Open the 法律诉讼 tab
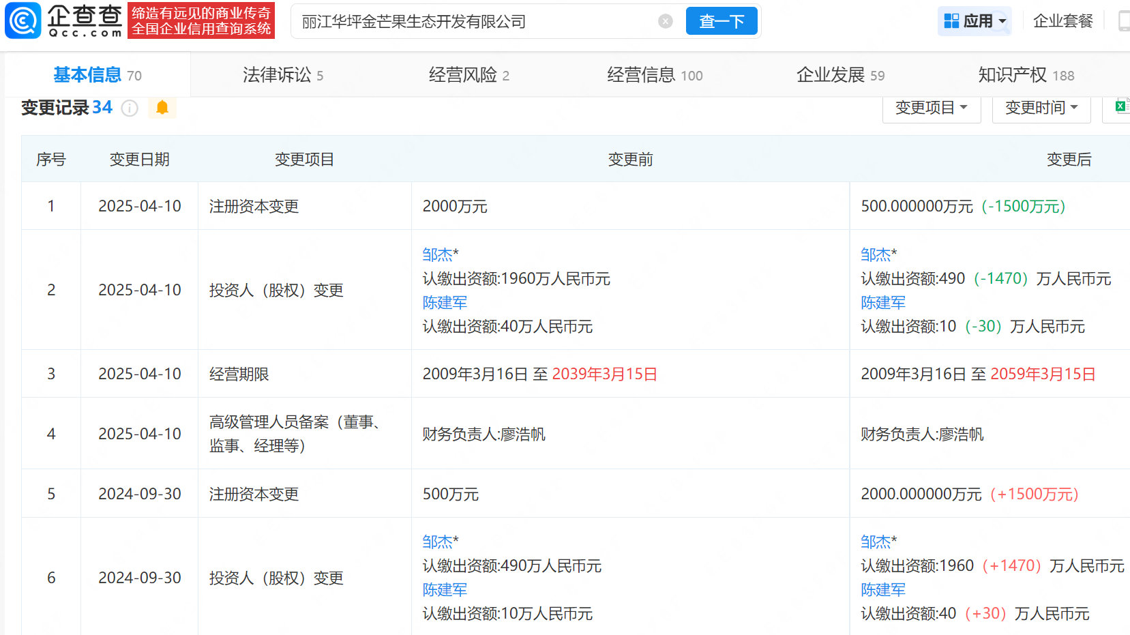The height and width of the screenshot is (635, 1130). (283, 75)
